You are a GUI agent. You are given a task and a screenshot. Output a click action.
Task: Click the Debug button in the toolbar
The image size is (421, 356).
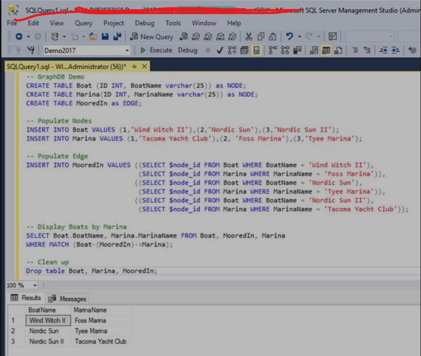pyautogui.click(x=188, y=50)
